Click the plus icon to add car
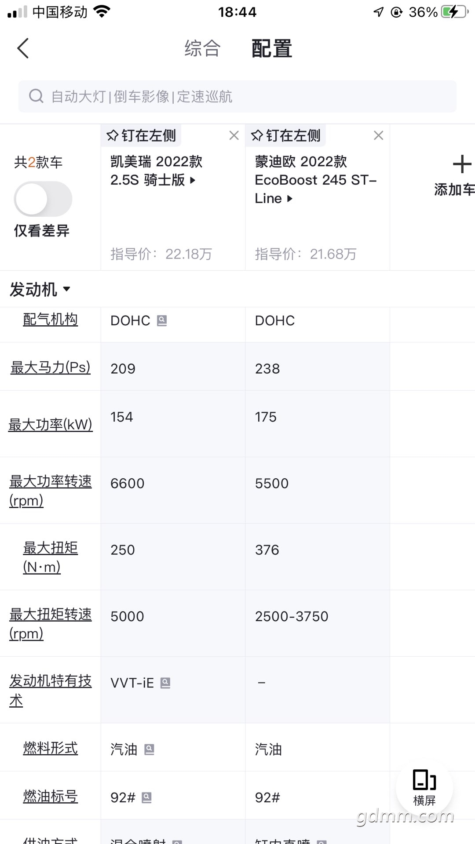 click(462, 164)
